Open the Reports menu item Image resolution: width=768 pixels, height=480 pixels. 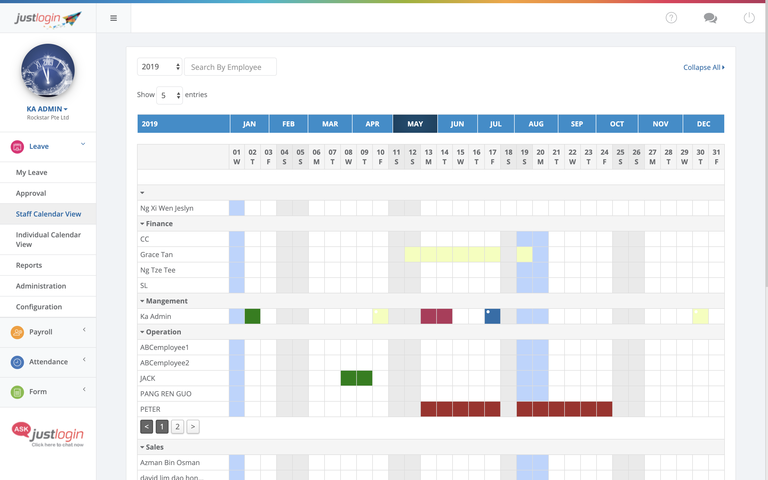pos(29,265)
